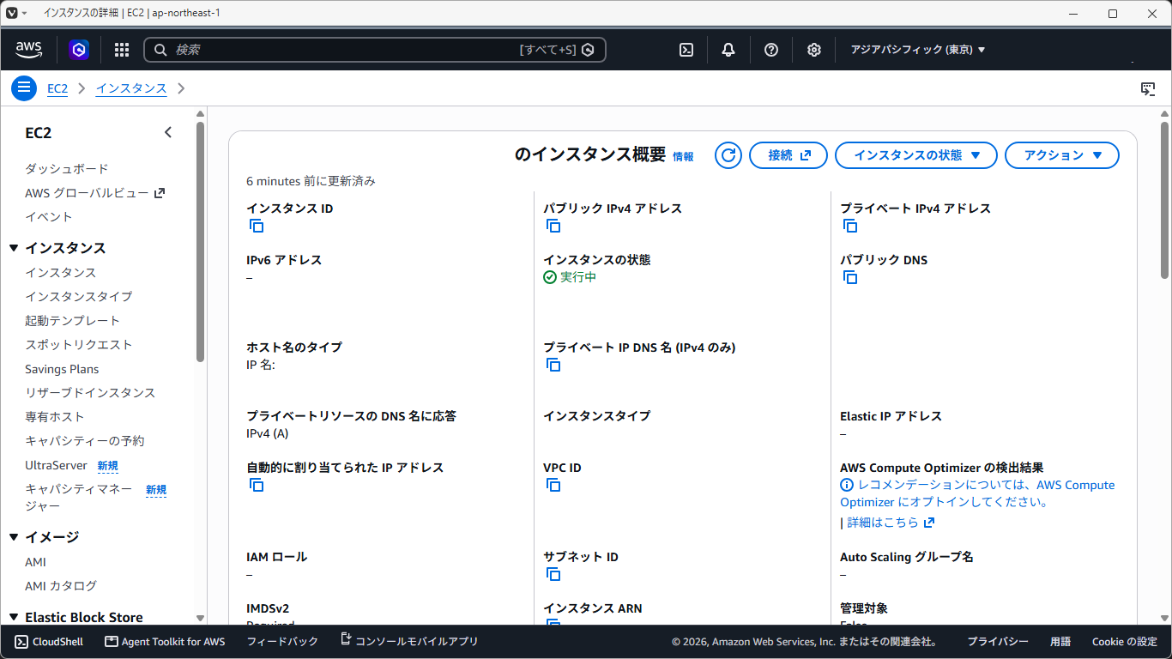The height and width of the screenshot is (659, 1172).
Task: Copy the private IPv4 address
Action: click(850, 226)
